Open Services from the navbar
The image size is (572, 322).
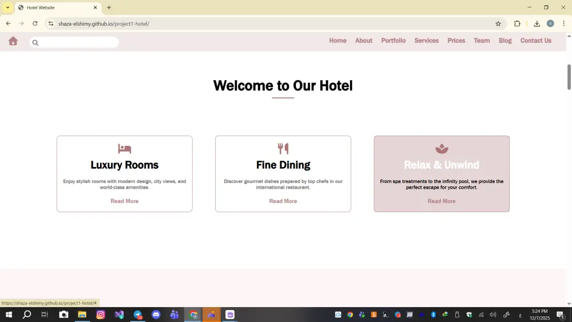(x=426, y=41)
